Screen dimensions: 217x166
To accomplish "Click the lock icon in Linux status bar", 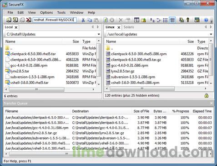I will point(206,96).
